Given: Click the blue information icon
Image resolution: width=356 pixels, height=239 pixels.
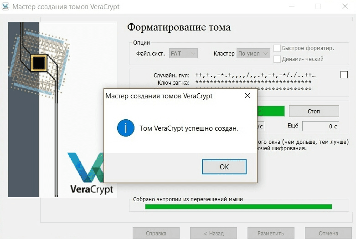Looking at the screenshot, I should (125, 128).
